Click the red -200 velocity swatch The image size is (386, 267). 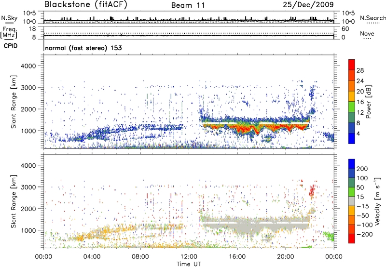click(352, 239)
